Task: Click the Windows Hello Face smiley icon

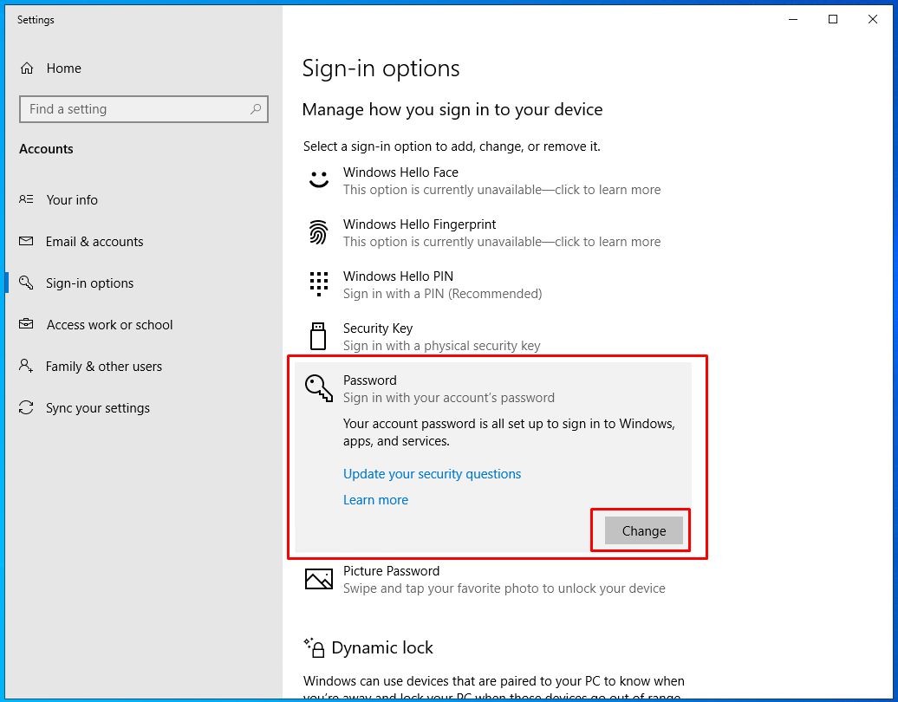Action: [318, 179]
